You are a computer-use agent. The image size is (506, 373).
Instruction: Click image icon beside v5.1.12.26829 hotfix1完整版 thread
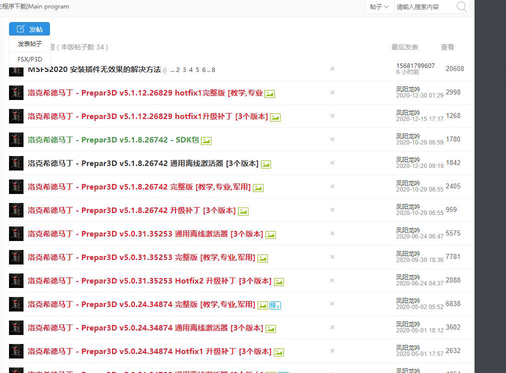tap(270, 94)
